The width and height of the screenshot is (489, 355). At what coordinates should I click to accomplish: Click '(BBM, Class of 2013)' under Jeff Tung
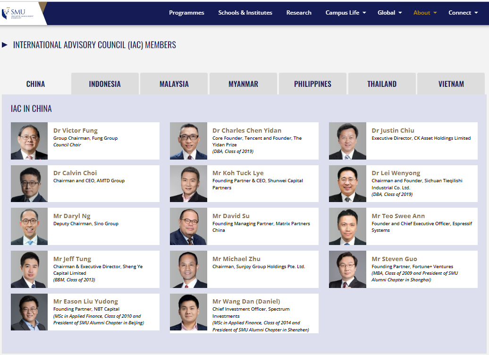click(x=74, y=280)
